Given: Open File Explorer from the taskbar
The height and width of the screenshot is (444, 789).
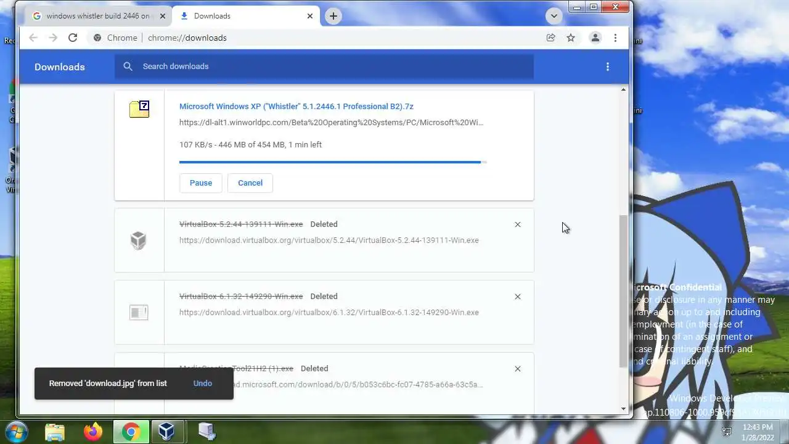Looking at the screenshot, I should click(55, 431).
